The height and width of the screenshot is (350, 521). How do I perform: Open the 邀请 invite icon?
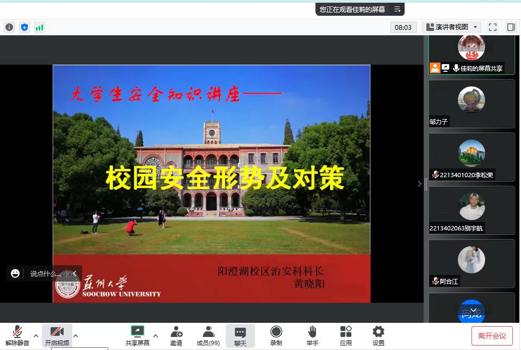pyautogui.click(x=176, y=335)
